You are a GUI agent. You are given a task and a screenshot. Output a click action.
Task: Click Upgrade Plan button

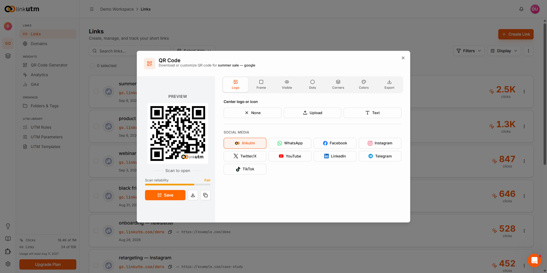pos(48,264)
